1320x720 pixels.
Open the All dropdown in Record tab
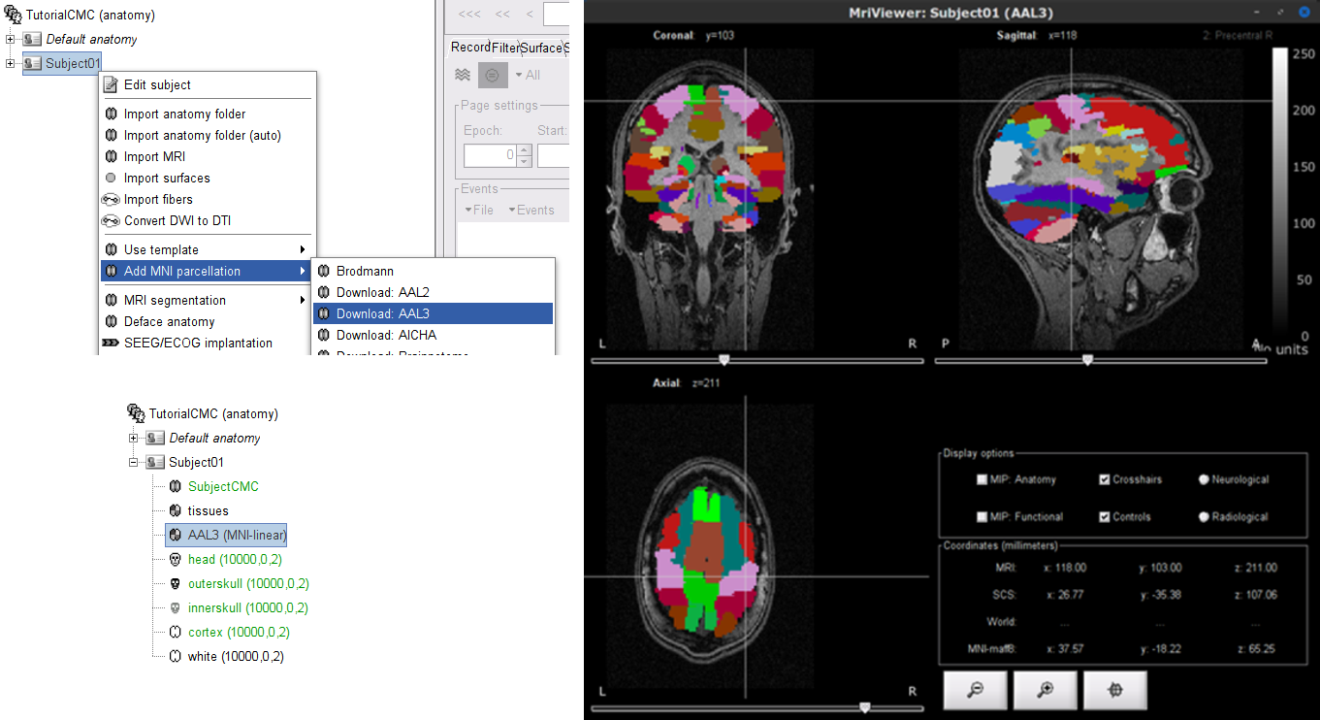tap(528, 75)
